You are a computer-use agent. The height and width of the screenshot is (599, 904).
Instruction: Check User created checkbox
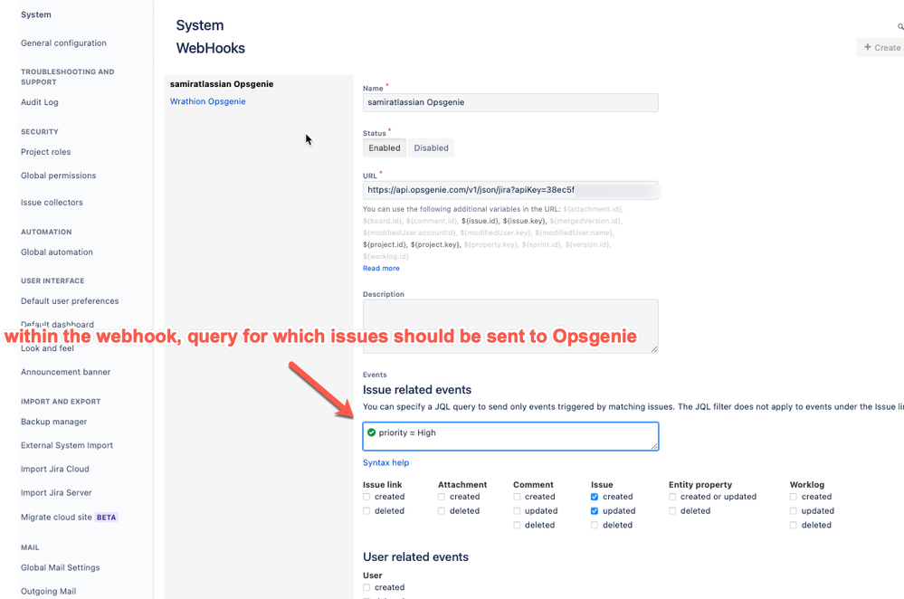coord(366,587)
